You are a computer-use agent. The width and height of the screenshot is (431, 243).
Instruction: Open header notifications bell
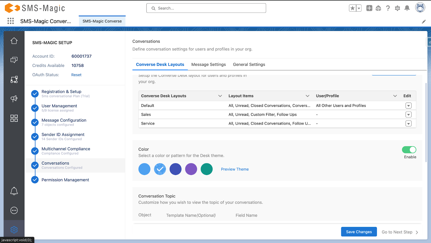point(407,8)
